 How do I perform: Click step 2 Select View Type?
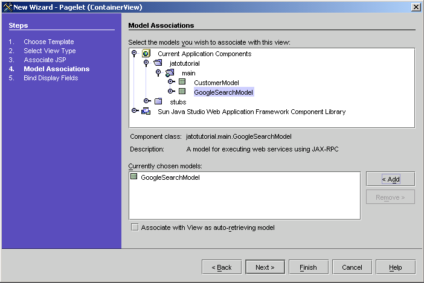(50, 51)
